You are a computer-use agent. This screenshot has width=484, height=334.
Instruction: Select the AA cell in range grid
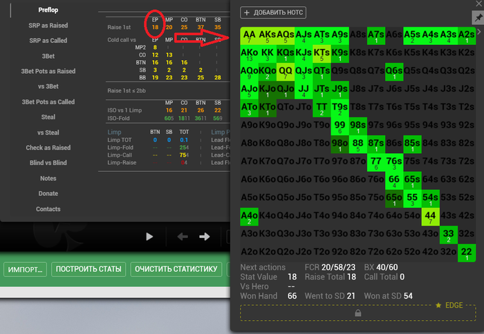point(250,36)
